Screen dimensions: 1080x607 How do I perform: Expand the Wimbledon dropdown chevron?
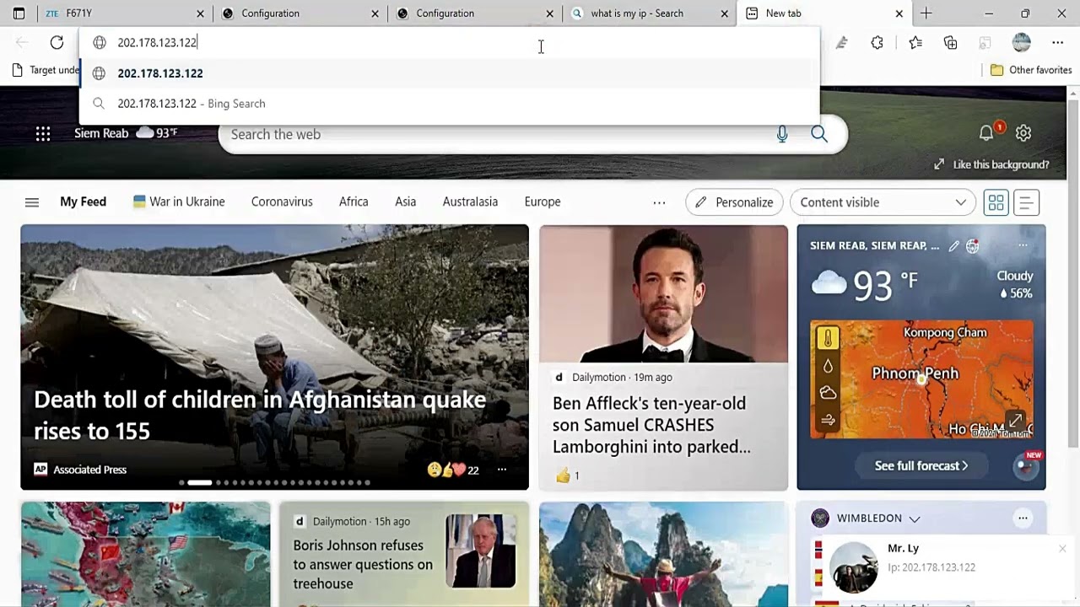(914, 518)
